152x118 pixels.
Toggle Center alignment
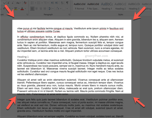click(37, 9)
